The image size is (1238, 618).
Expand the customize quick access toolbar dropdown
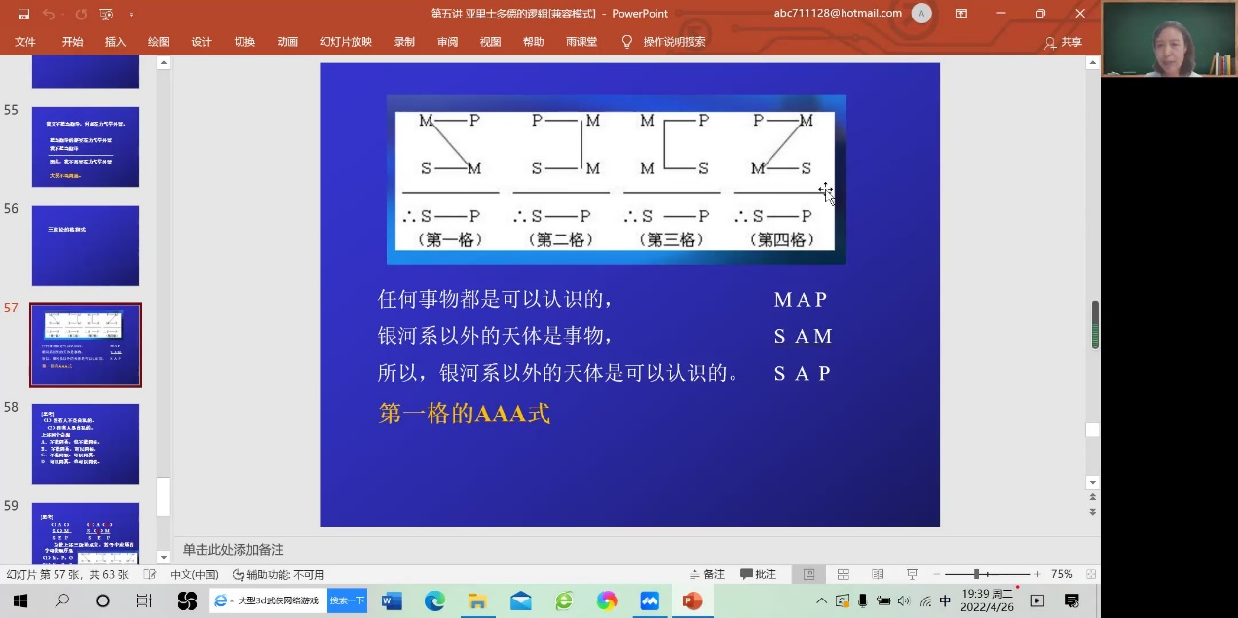coord(131,15)
